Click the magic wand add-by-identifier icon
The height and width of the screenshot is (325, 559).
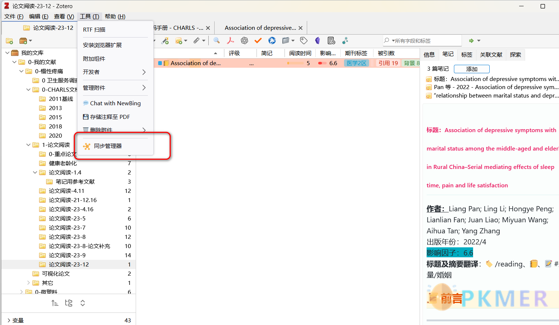coord(165,40)
